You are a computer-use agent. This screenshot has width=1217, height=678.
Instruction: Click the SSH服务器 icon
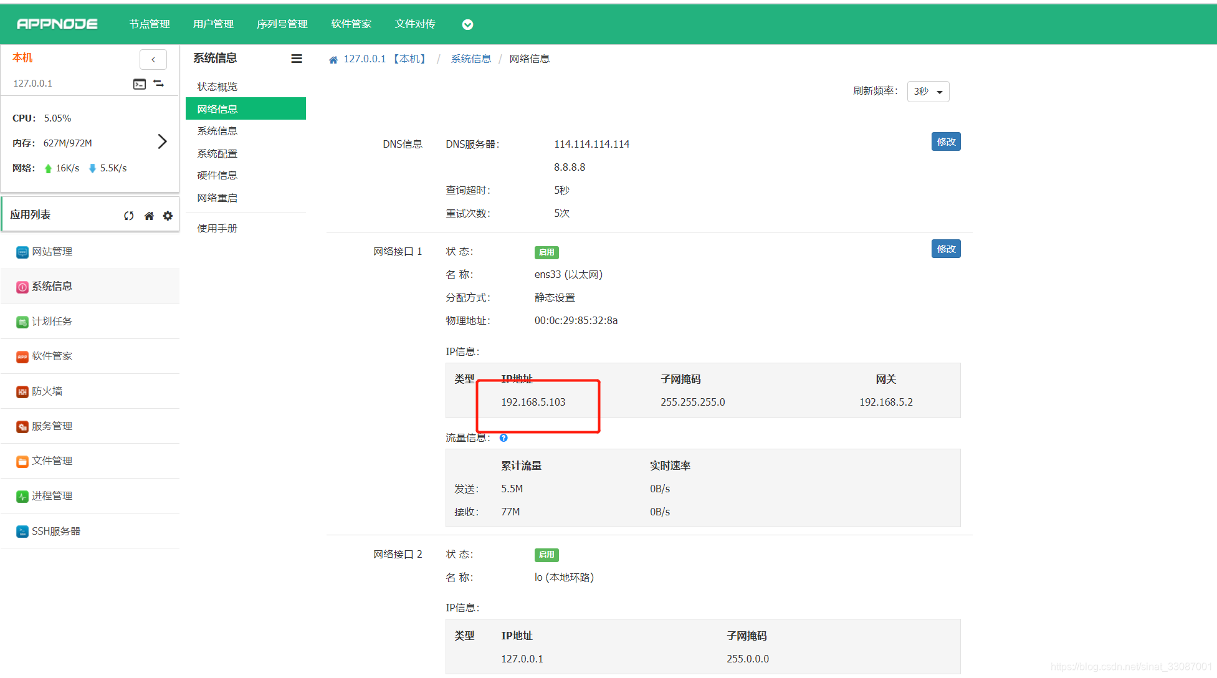tap(22, 532)
